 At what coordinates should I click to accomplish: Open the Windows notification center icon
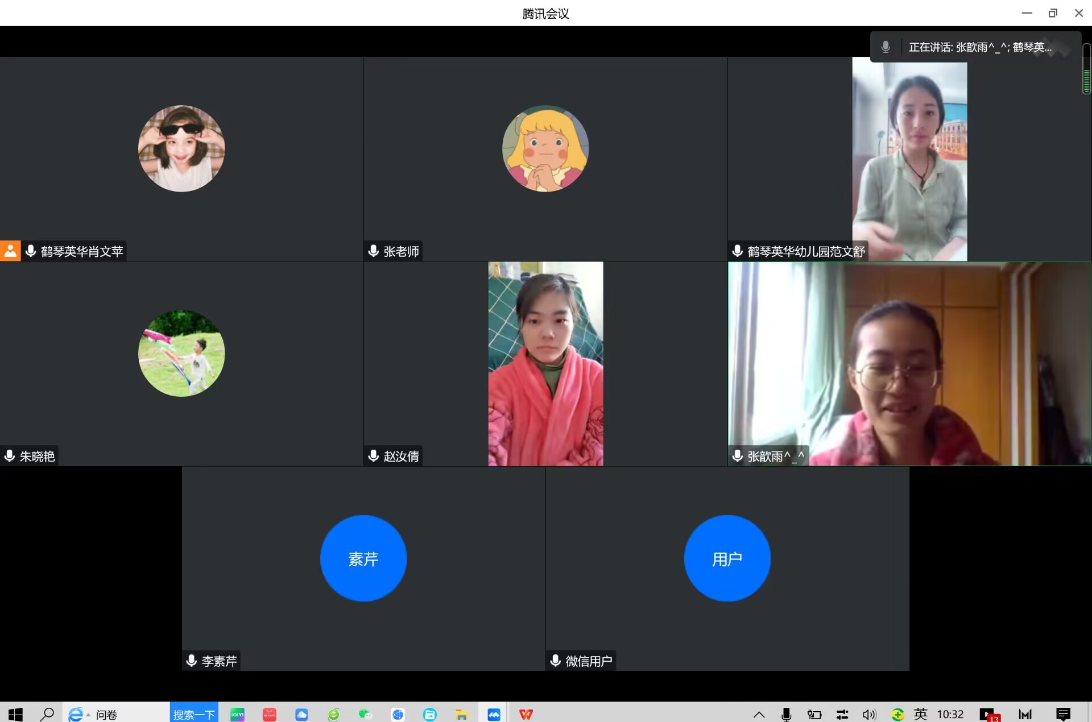pyautogui.click(x=1063, y=715)
